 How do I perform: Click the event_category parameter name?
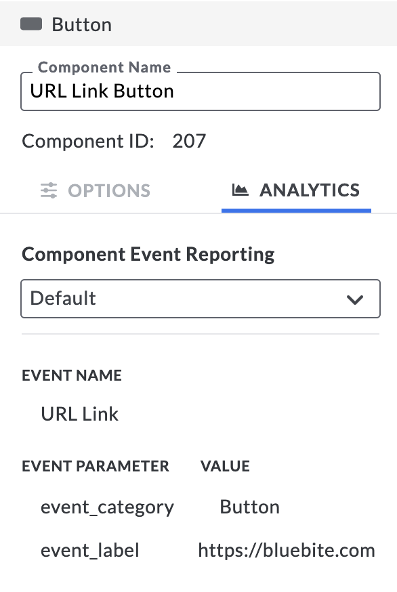coord(107,507)
